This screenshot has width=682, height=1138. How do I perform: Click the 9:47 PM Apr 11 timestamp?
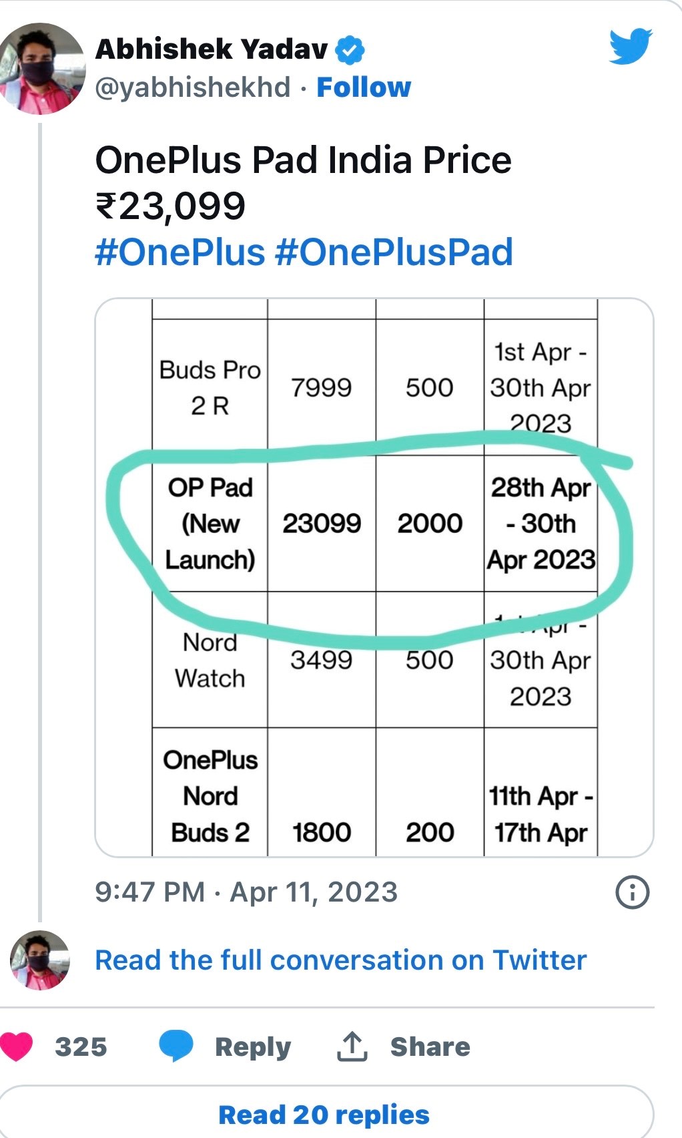(x=246, y=892)
